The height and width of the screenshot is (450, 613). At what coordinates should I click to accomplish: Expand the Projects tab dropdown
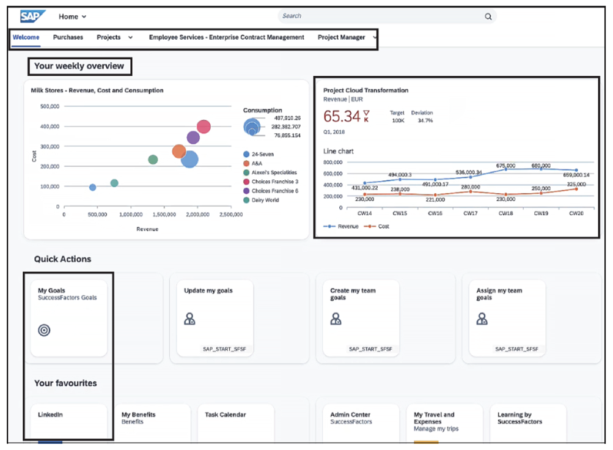(130, 37)
